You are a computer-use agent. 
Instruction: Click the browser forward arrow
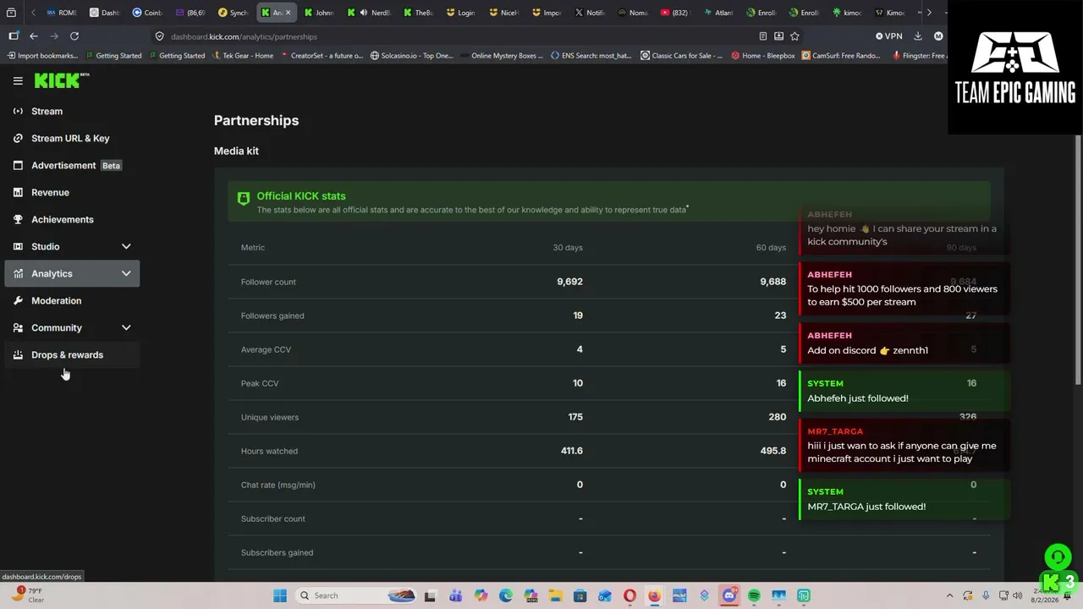pyautogui.click(x=54, y=36)
